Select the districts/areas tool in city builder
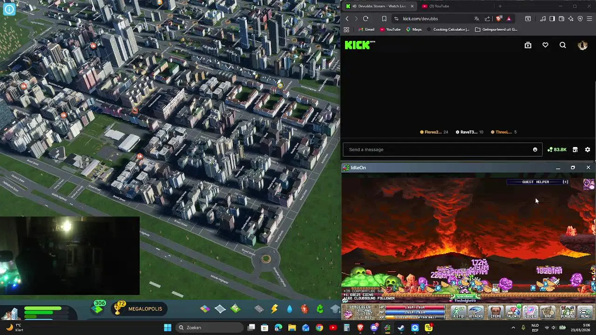The image size is (596, 335). coord(220,309)
